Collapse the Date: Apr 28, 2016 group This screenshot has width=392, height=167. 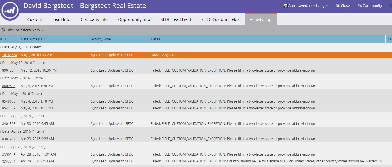(x=1, y=147)
